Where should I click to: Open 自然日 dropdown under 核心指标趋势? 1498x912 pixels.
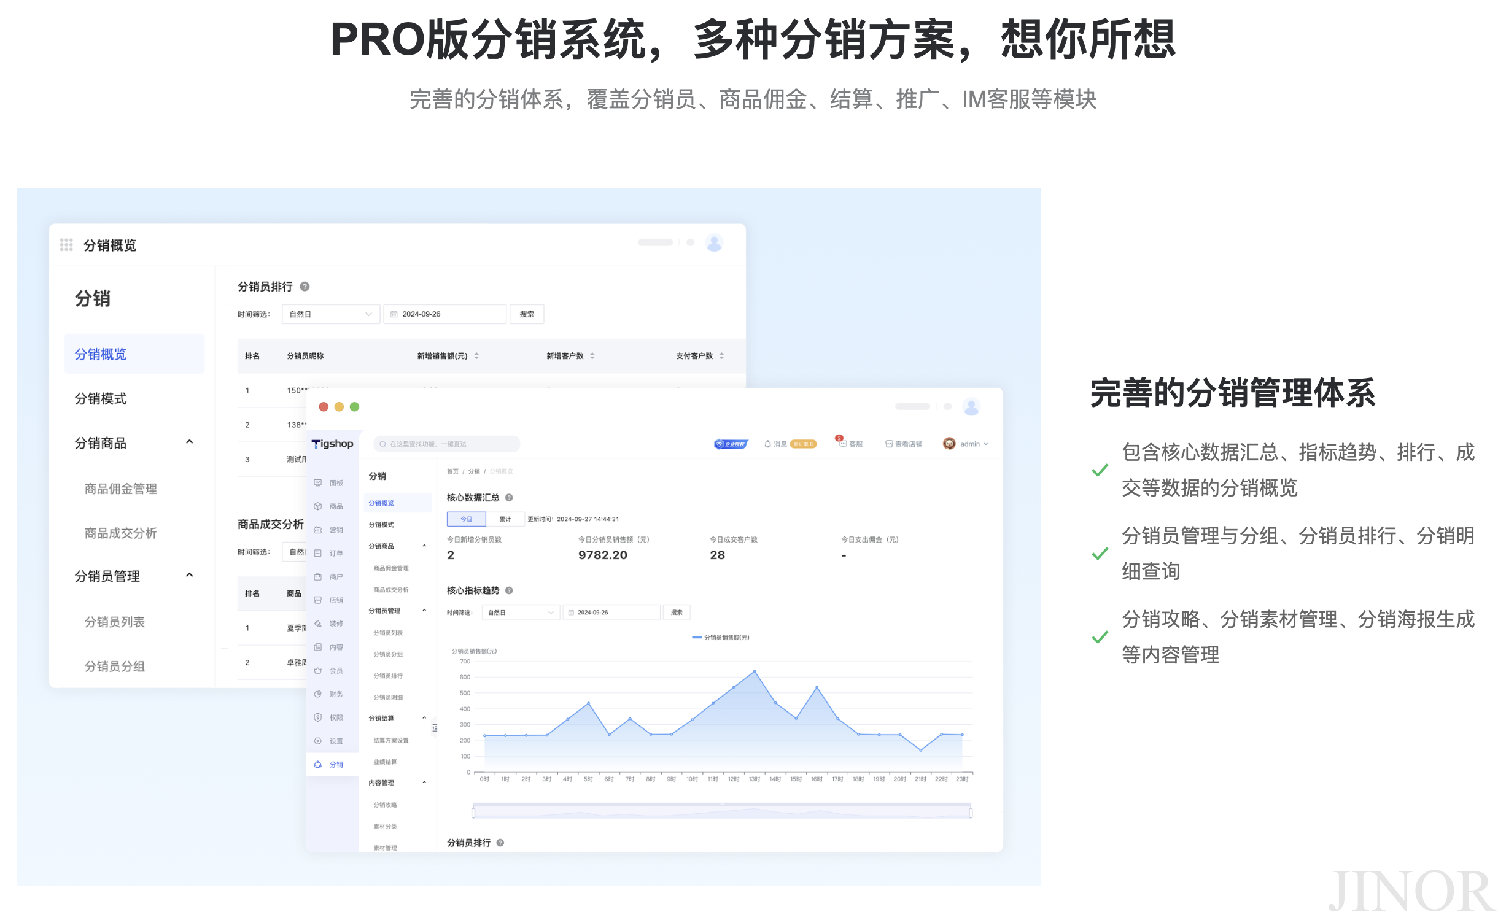[x=521, y=613]
